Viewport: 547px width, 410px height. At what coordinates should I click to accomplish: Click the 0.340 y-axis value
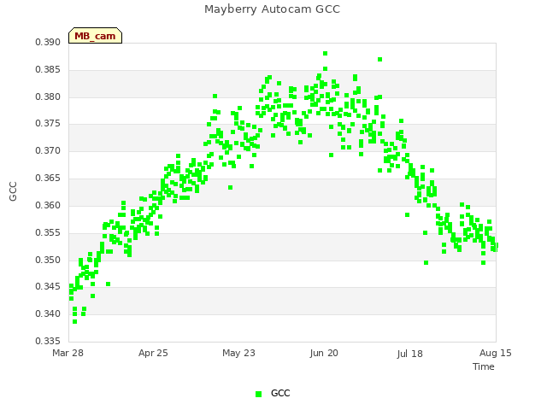click(x=48, y=314)
